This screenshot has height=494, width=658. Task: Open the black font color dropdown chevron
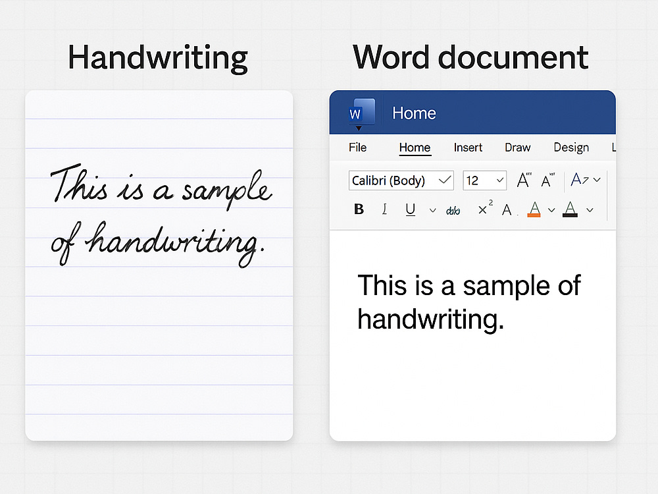click(590, 210)
